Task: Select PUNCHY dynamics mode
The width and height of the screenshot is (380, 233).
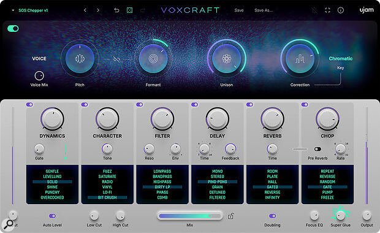Action: [x=52, y=193]
